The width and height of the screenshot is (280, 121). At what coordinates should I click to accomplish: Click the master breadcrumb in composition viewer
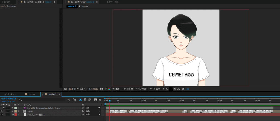pos(85,6)
